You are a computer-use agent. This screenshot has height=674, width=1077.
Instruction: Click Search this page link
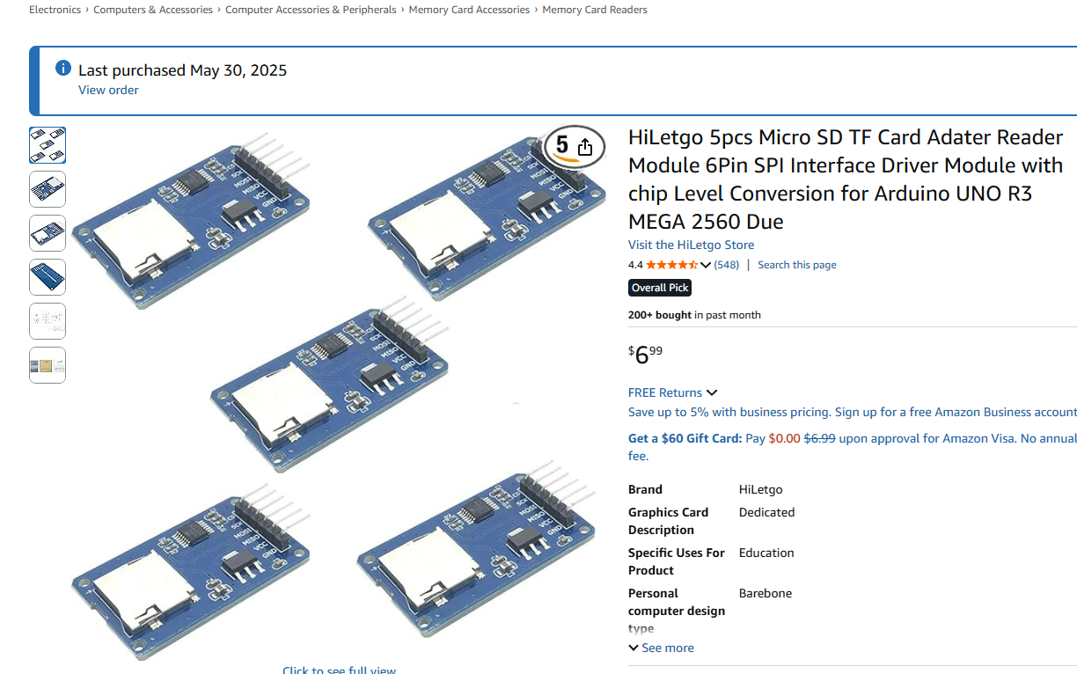(x=796, y=265)
